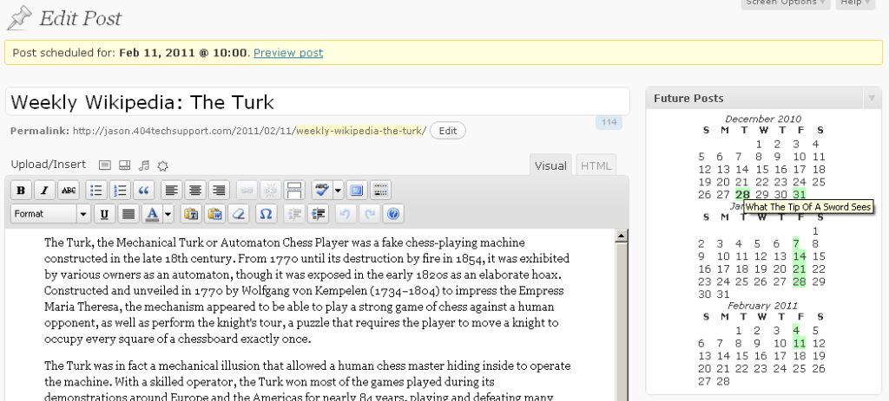Click the Add Audio music note icon
The width and height of the screenshot is (889, 401).
145,165
